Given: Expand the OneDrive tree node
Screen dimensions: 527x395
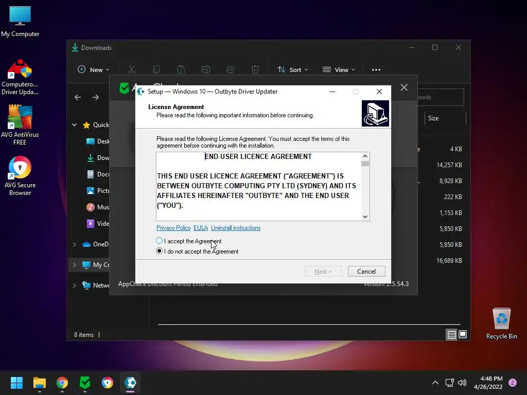Looking at the screenshot, I should click(x=74, y=244).
